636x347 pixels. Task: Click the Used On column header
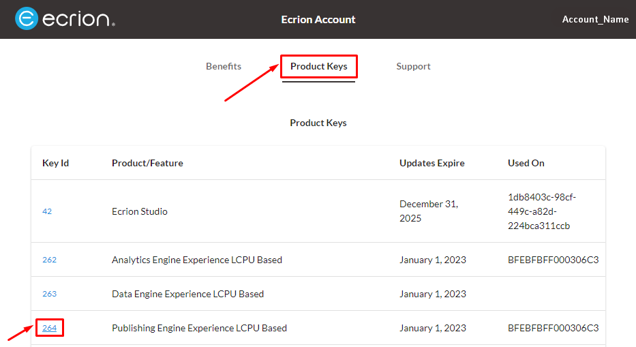coord(526,163)
